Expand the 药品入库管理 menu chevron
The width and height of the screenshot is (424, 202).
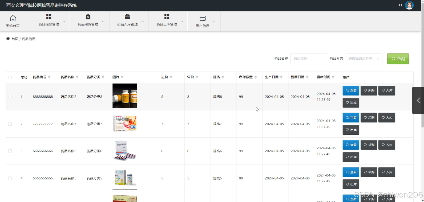coord(143,22)
